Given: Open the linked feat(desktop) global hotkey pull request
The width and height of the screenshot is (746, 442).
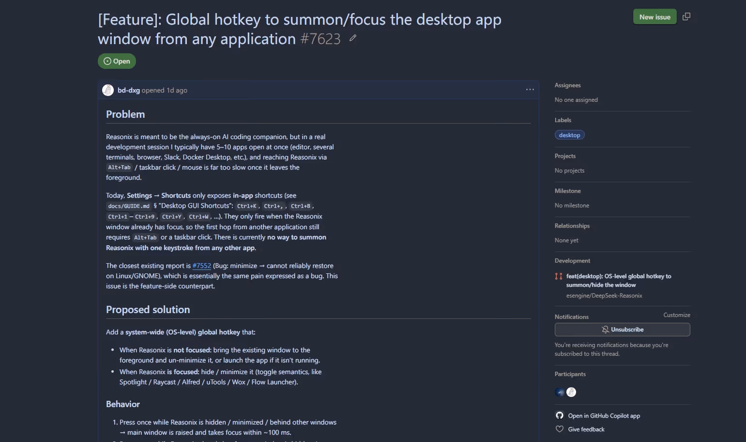Looking at the screenshot, I should click(x=619, y=281).
